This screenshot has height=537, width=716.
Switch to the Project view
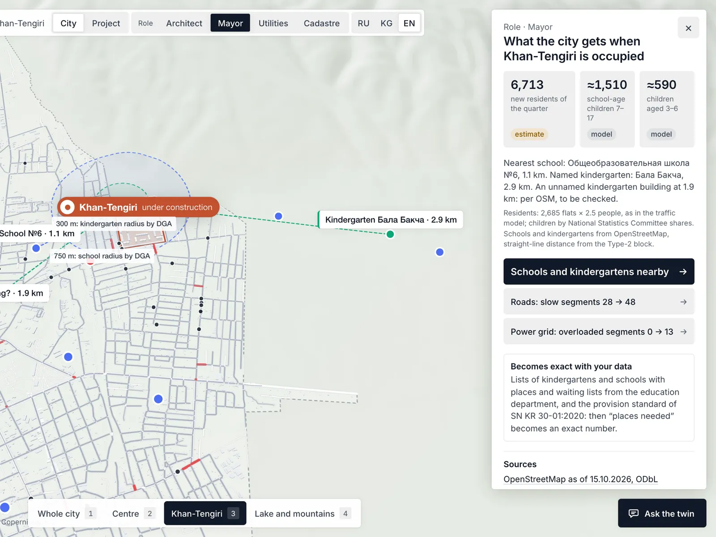click(106, 23)
